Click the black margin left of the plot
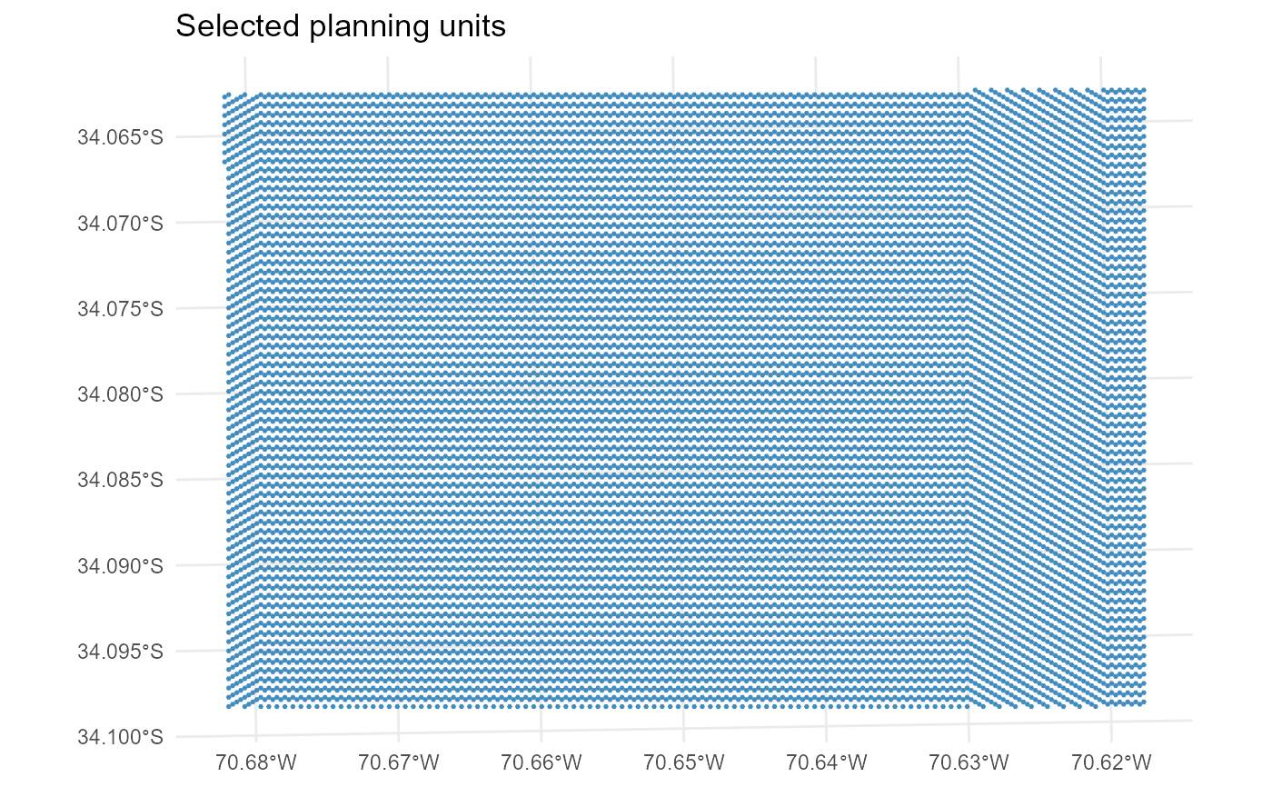Screen dimensions: 1272x787 tap(33, 393)
